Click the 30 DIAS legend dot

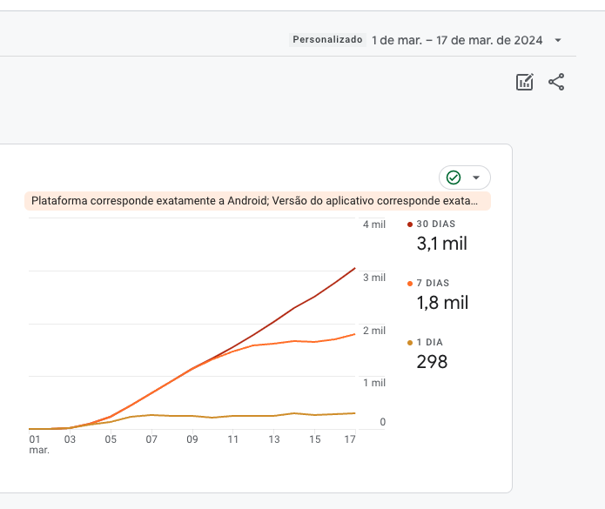tap(410, 224)
